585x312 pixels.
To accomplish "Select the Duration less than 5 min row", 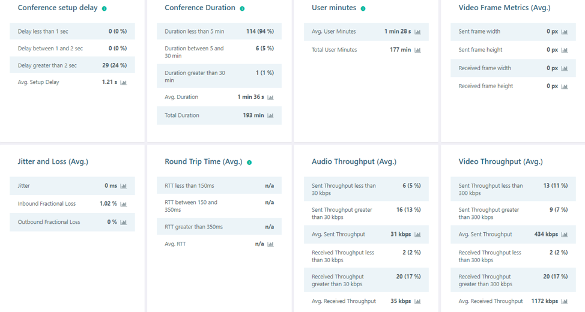I will tap(219, 31).
